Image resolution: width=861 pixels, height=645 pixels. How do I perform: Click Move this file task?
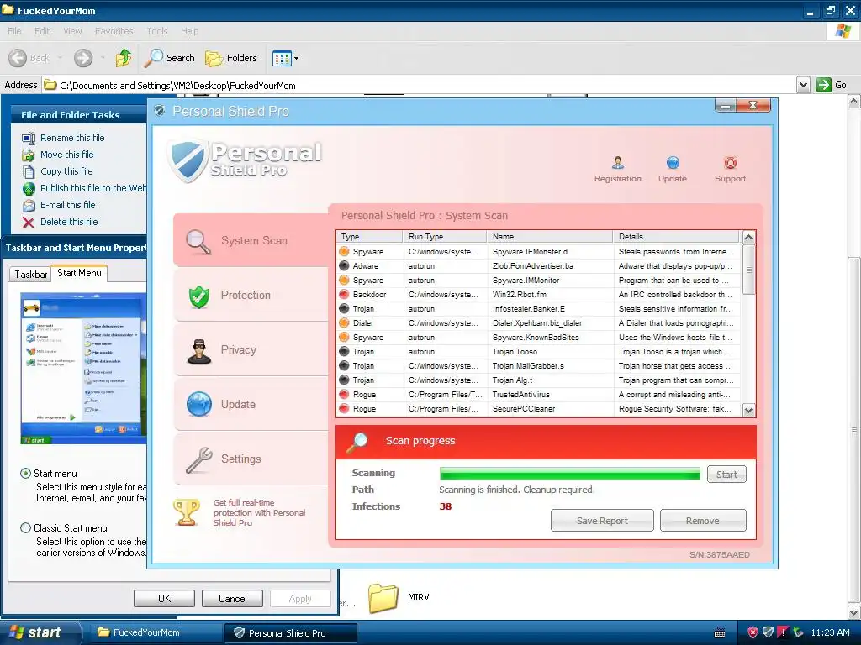67,155
